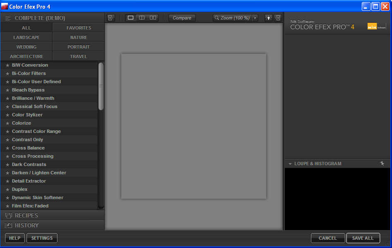392x248 pixels.
Task: Select the NATURE category tab
Action: click(x=79, y=37)
